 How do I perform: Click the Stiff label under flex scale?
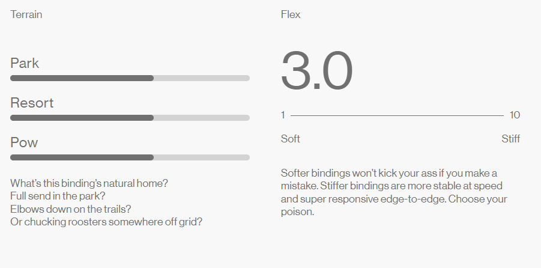[x=510, y=139]
